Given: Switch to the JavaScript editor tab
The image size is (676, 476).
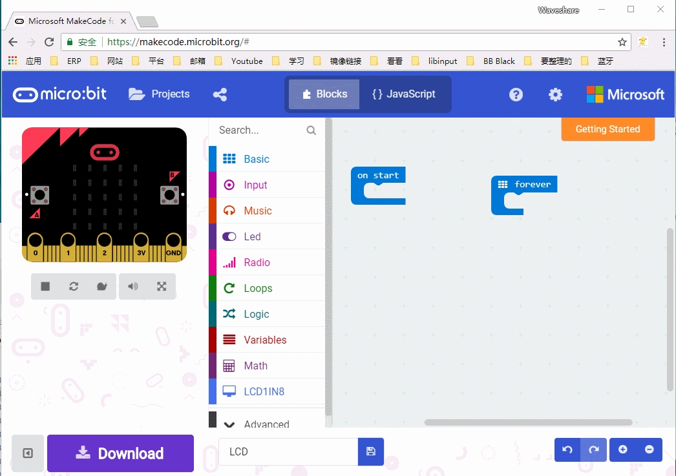Looking at the screenshot, I should tap(404, 94).
